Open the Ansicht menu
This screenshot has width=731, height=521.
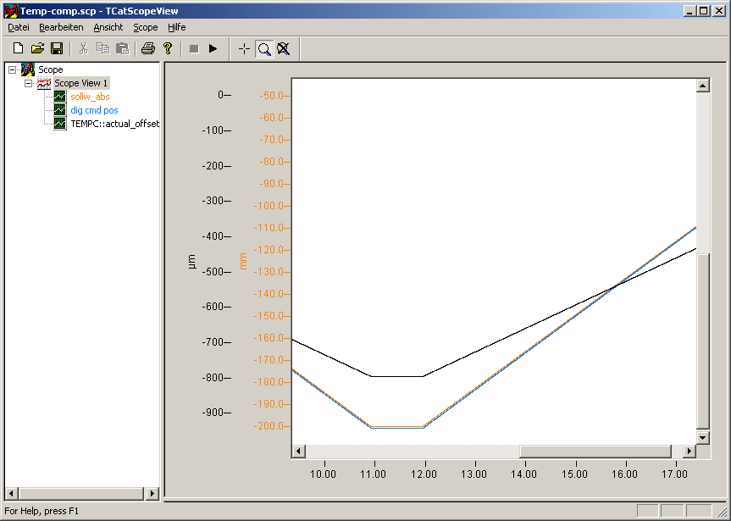tap(108, 27)
